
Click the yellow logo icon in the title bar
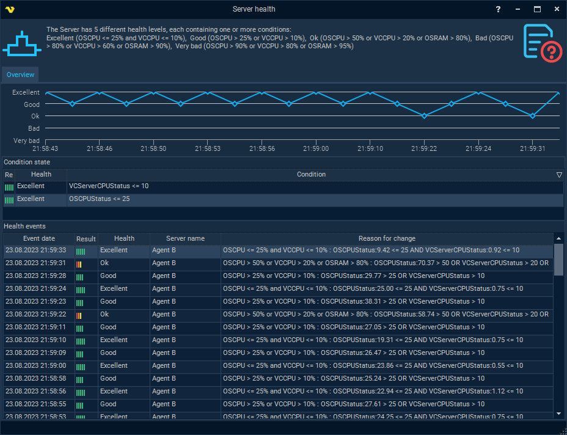[10, 9]
